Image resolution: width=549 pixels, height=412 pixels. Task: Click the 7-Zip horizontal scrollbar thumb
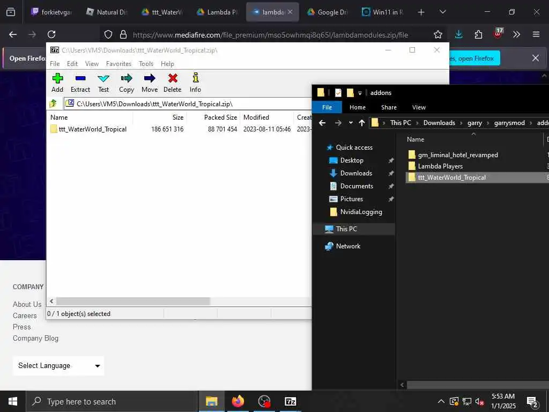(133, 301)
